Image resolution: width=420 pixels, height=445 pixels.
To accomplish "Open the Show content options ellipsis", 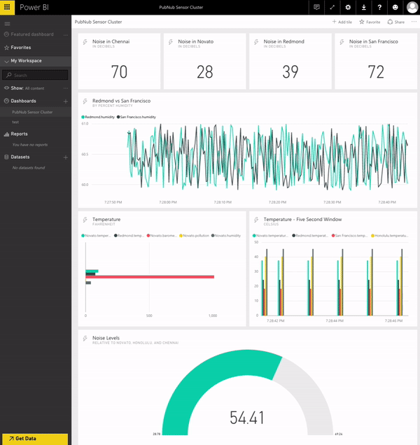I will click(66, 88).
